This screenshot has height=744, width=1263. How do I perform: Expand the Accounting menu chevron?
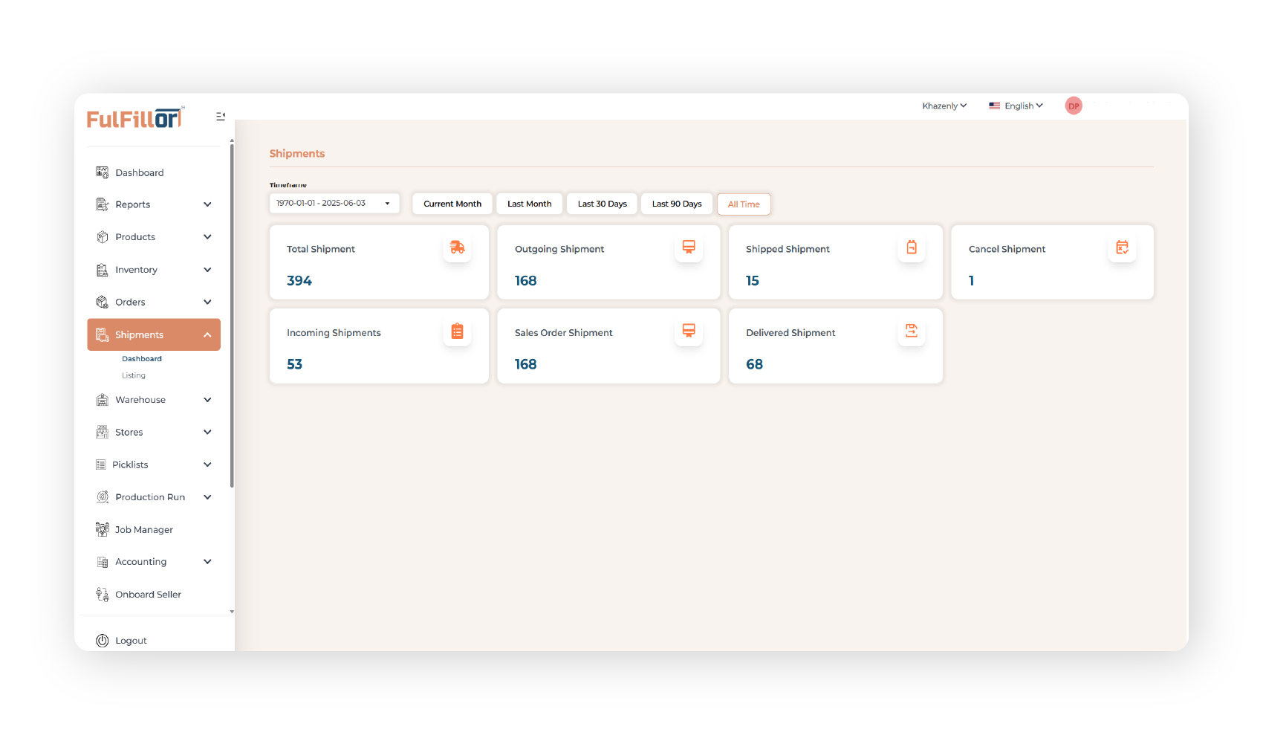tap(207, 562)
